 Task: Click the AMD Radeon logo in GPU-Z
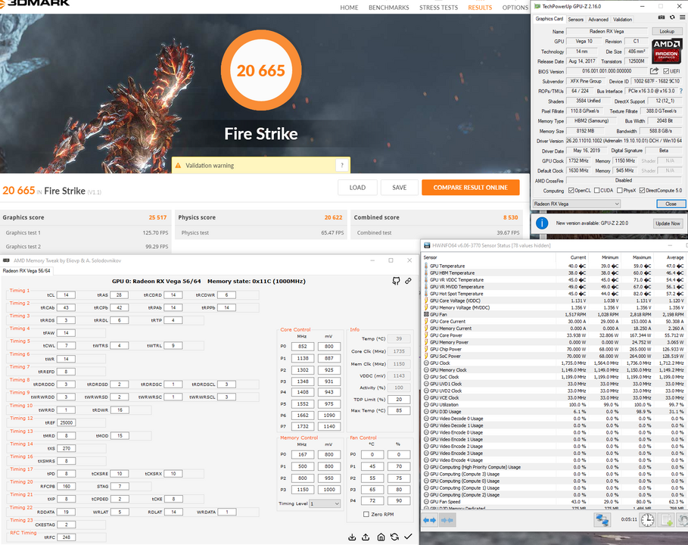pos(667,51)
